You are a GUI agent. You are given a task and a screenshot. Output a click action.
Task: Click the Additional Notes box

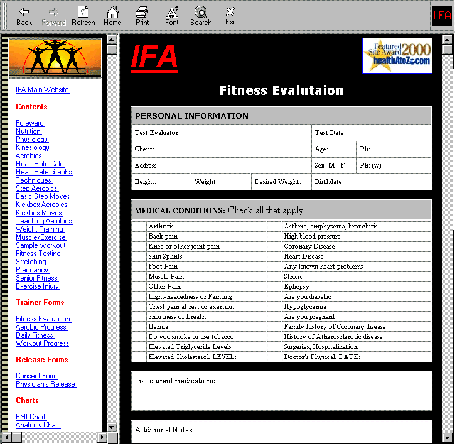click(281, 432)
